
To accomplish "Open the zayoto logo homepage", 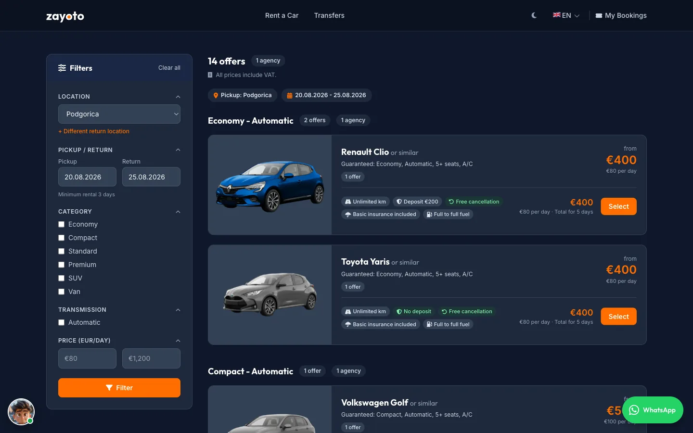I will click(65, 16).
